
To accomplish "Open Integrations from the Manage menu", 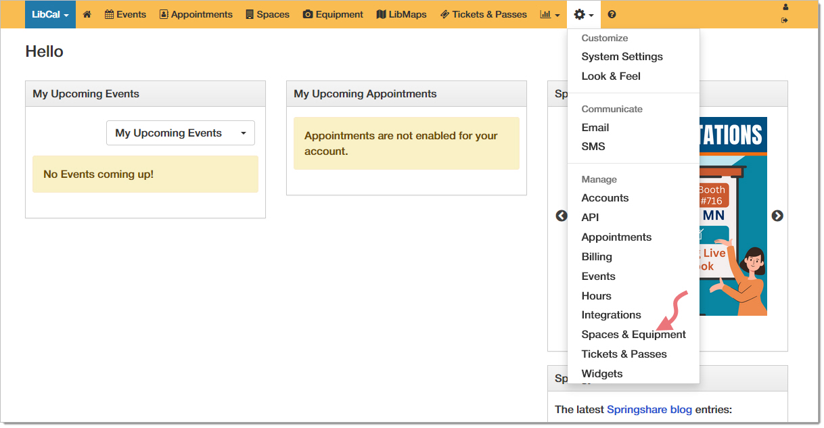I will click(611, 315).
